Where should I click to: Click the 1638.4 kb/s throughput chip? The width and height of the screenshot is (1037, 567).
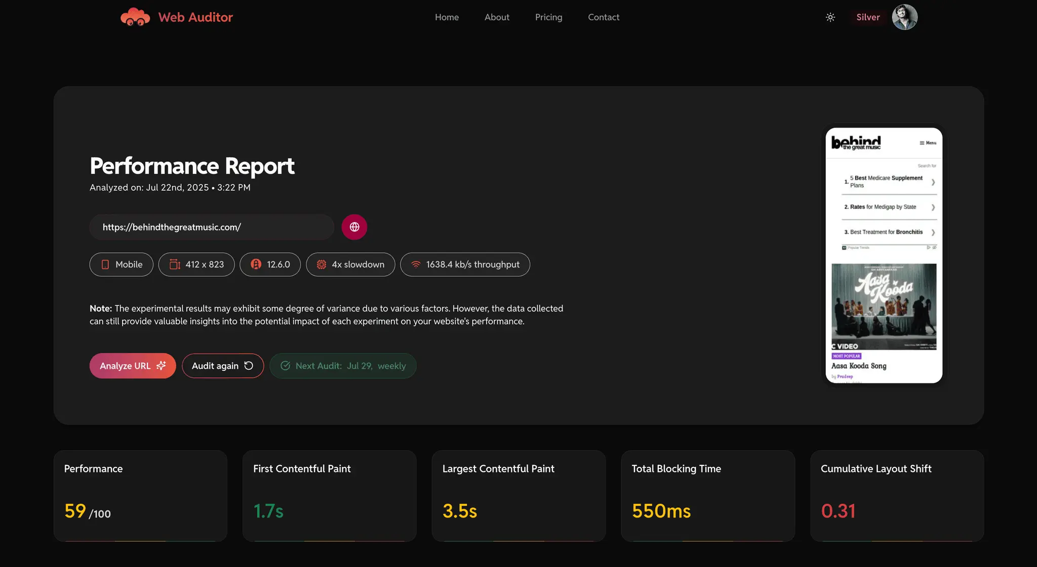tap(465, 265)
